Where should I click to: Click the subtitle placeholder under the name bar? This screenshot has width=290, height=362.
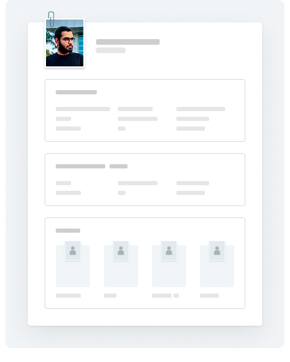(111, 50)
